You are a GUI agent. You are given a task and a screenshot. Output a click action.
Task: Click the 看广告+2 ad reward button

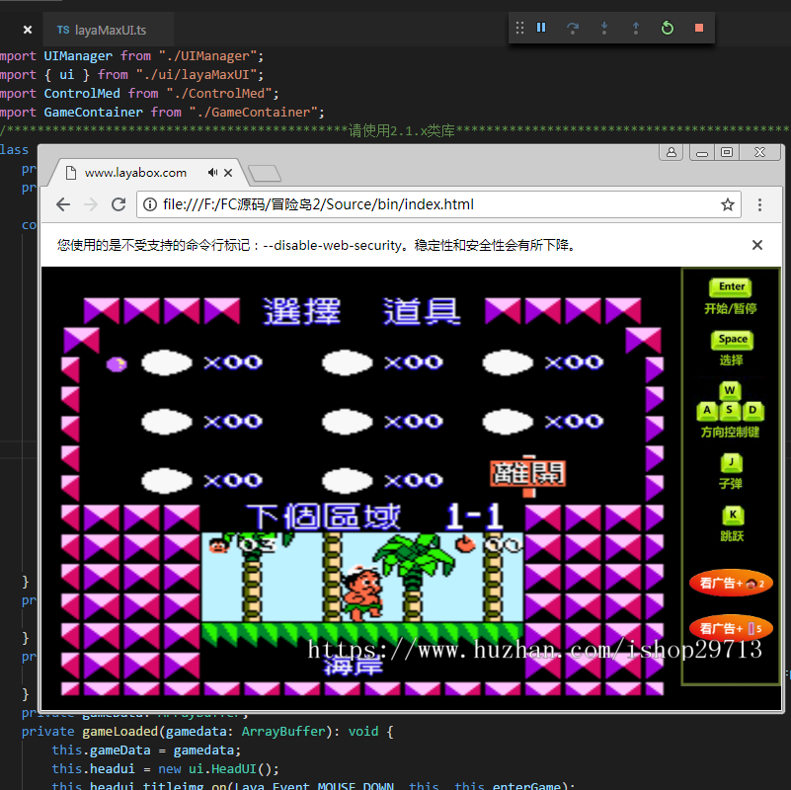(731, 583)
